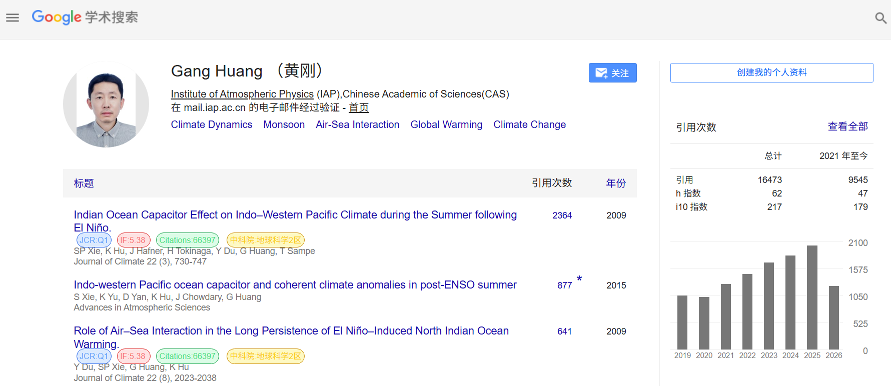Click authors 'Y Du, SP Xie, G Huang, K Hu'

[x=132, y=367]
